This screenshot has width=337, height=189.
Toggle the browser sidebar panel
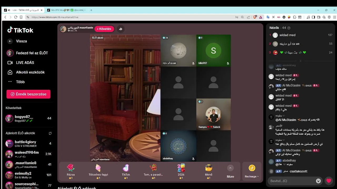pyautogui.click(x=313, y=17)
